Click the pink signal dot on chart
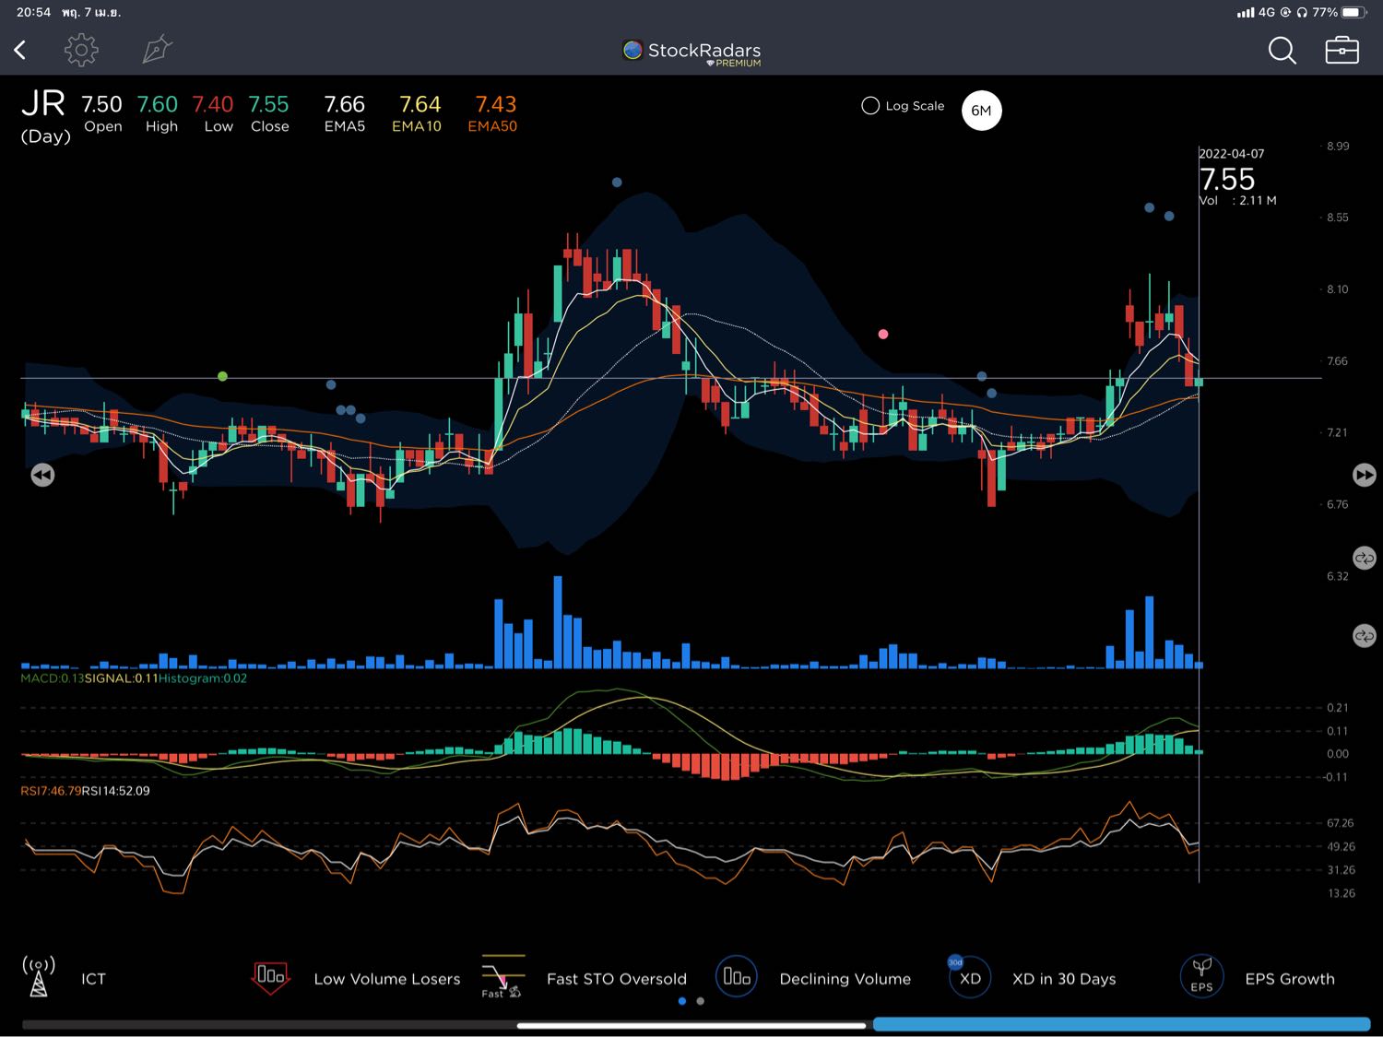This screenshot has height=1037, width=1383. 883,334
